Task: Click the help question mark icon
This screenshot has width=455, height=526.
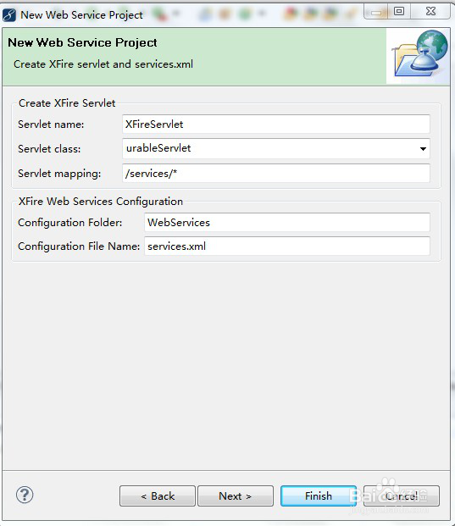Action: pos(25,495)
